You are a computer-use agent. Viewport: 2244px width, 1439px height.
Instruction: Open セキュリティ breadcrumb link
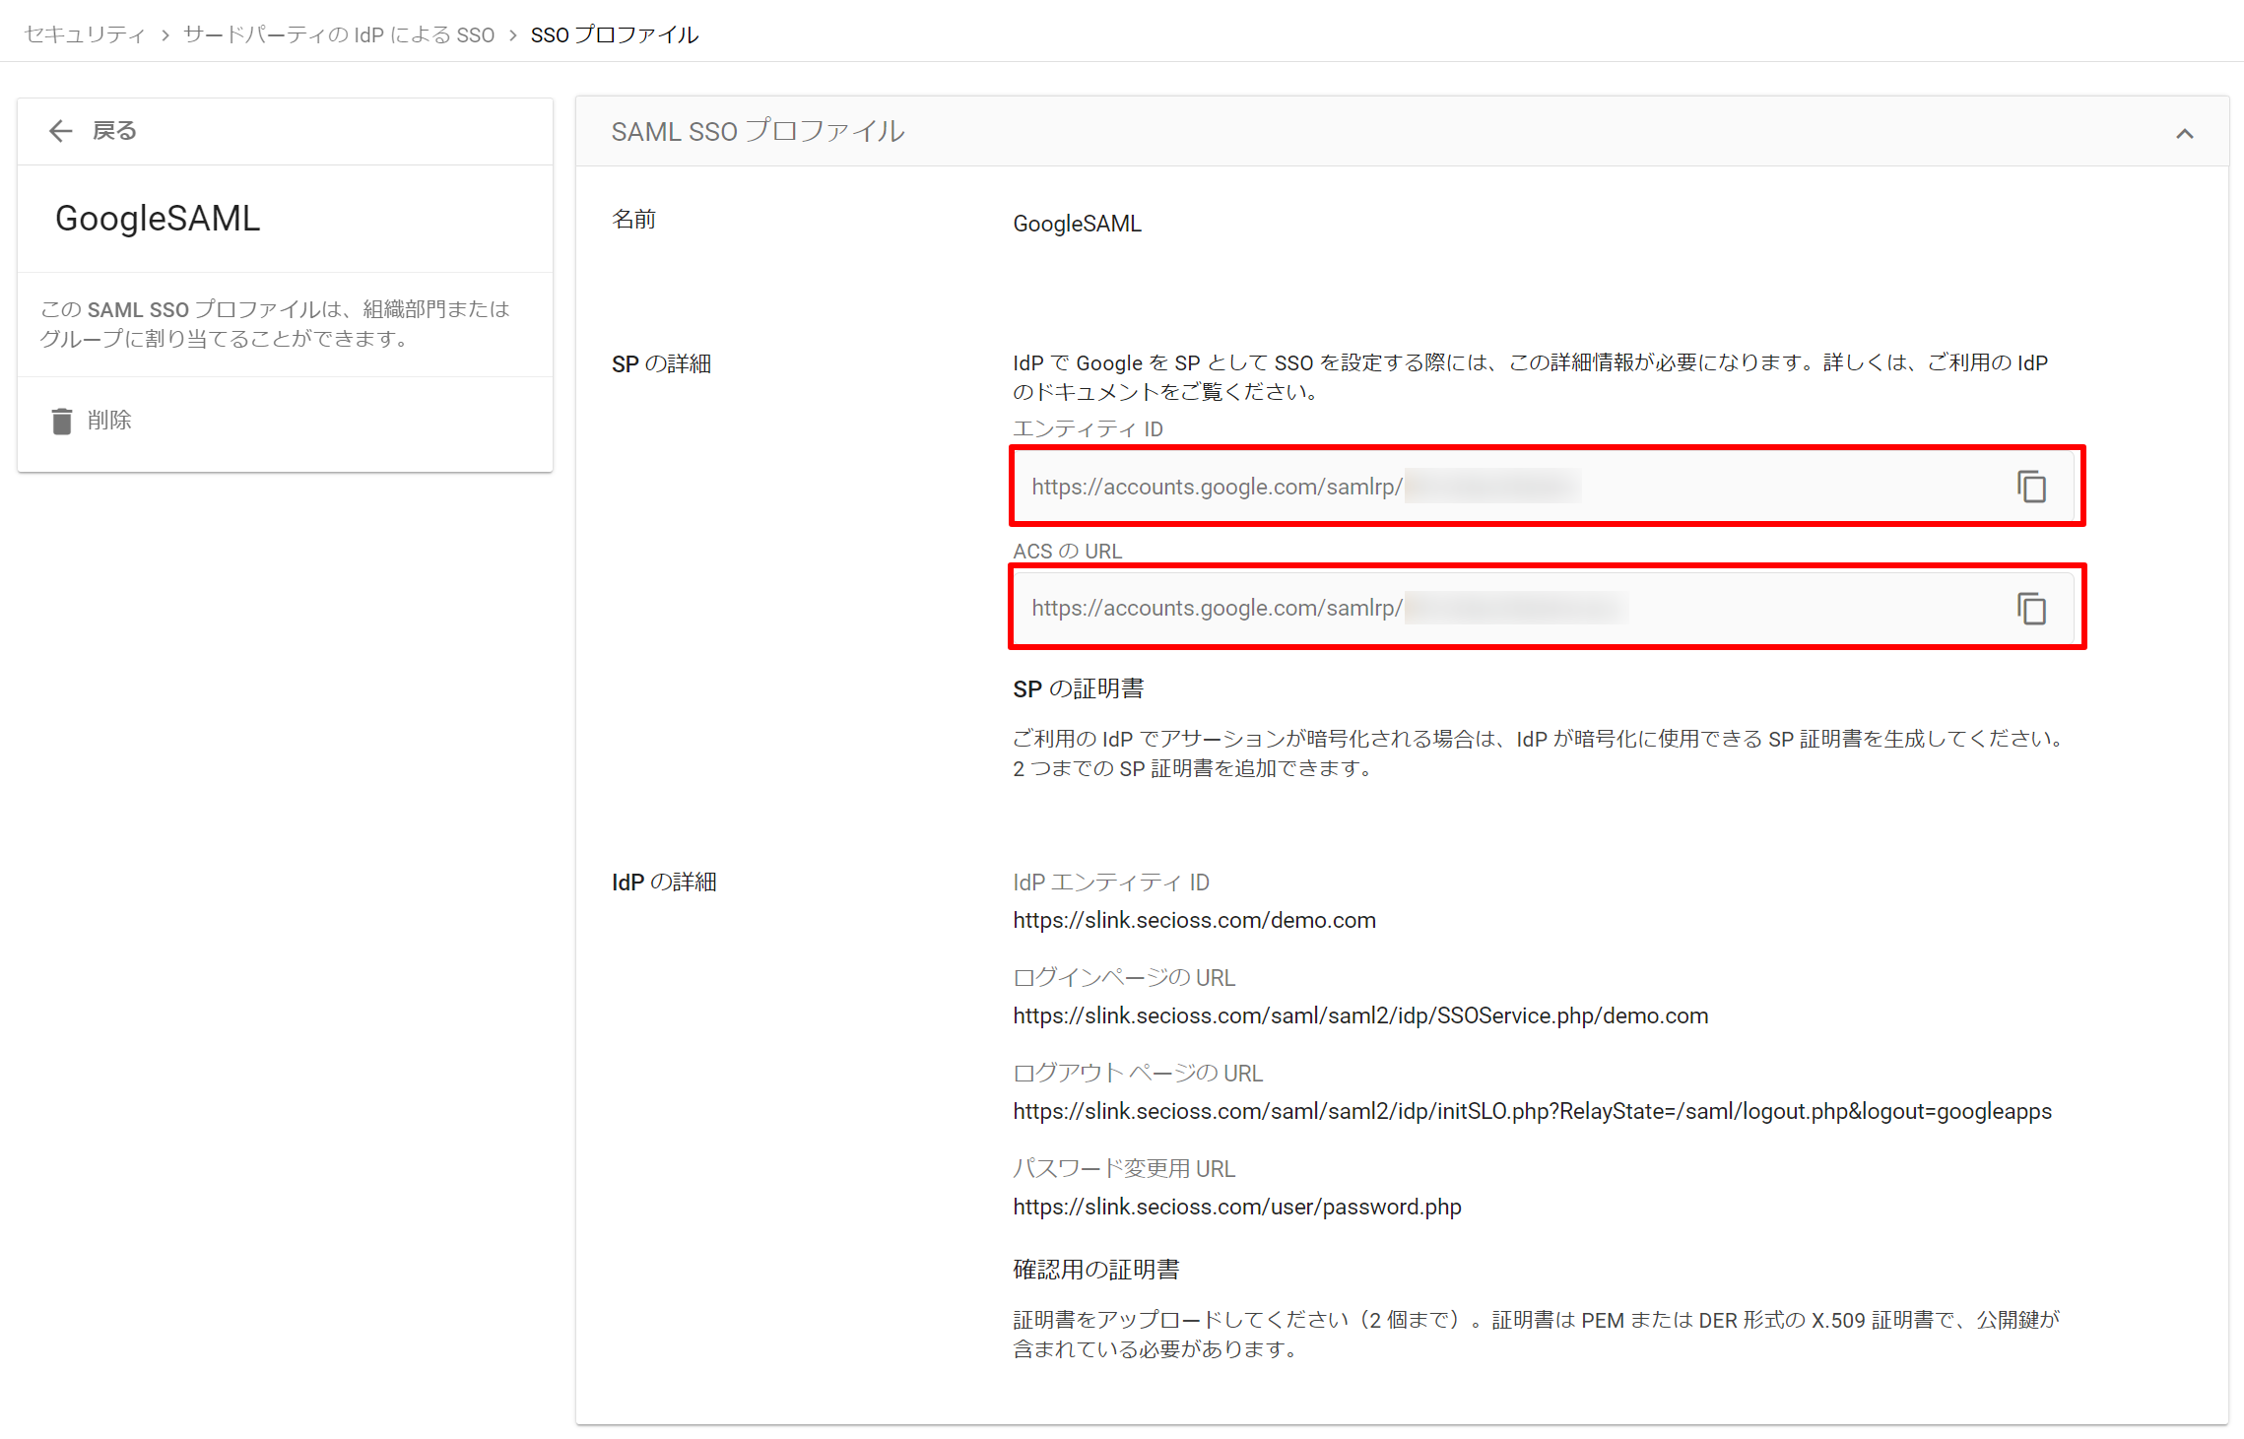click(84, 34)
